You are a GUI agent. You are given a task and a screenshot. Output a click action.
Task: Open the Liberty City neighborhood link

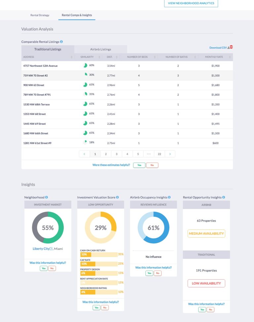(41, 249)
